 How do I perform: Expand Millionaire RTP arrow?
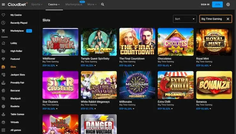pyautogui.click(x=134, y=109)
